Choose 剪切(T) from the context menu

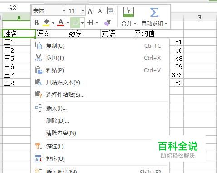[x=100, y=58]
